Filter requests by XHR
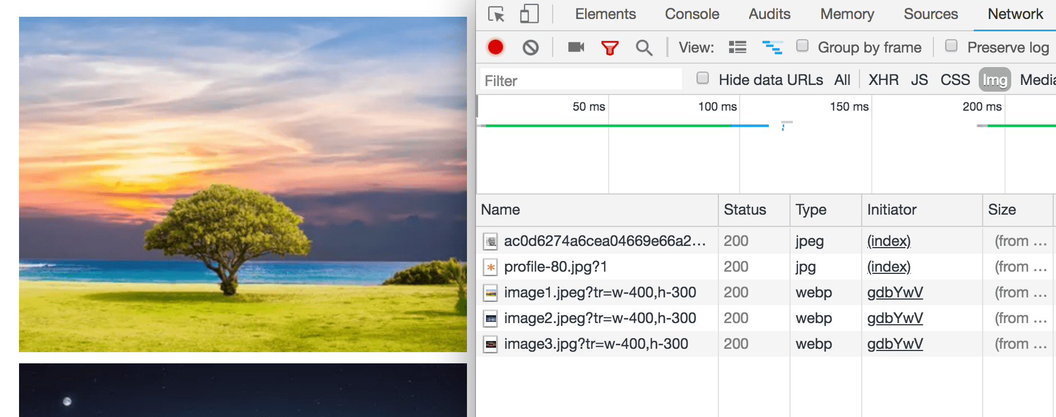 (884, 80)
